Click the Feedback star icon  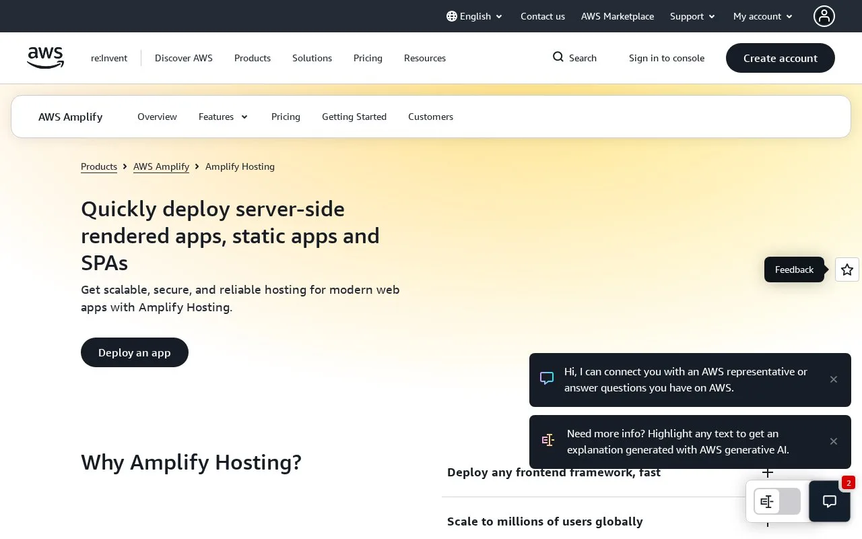coord(847,269)
